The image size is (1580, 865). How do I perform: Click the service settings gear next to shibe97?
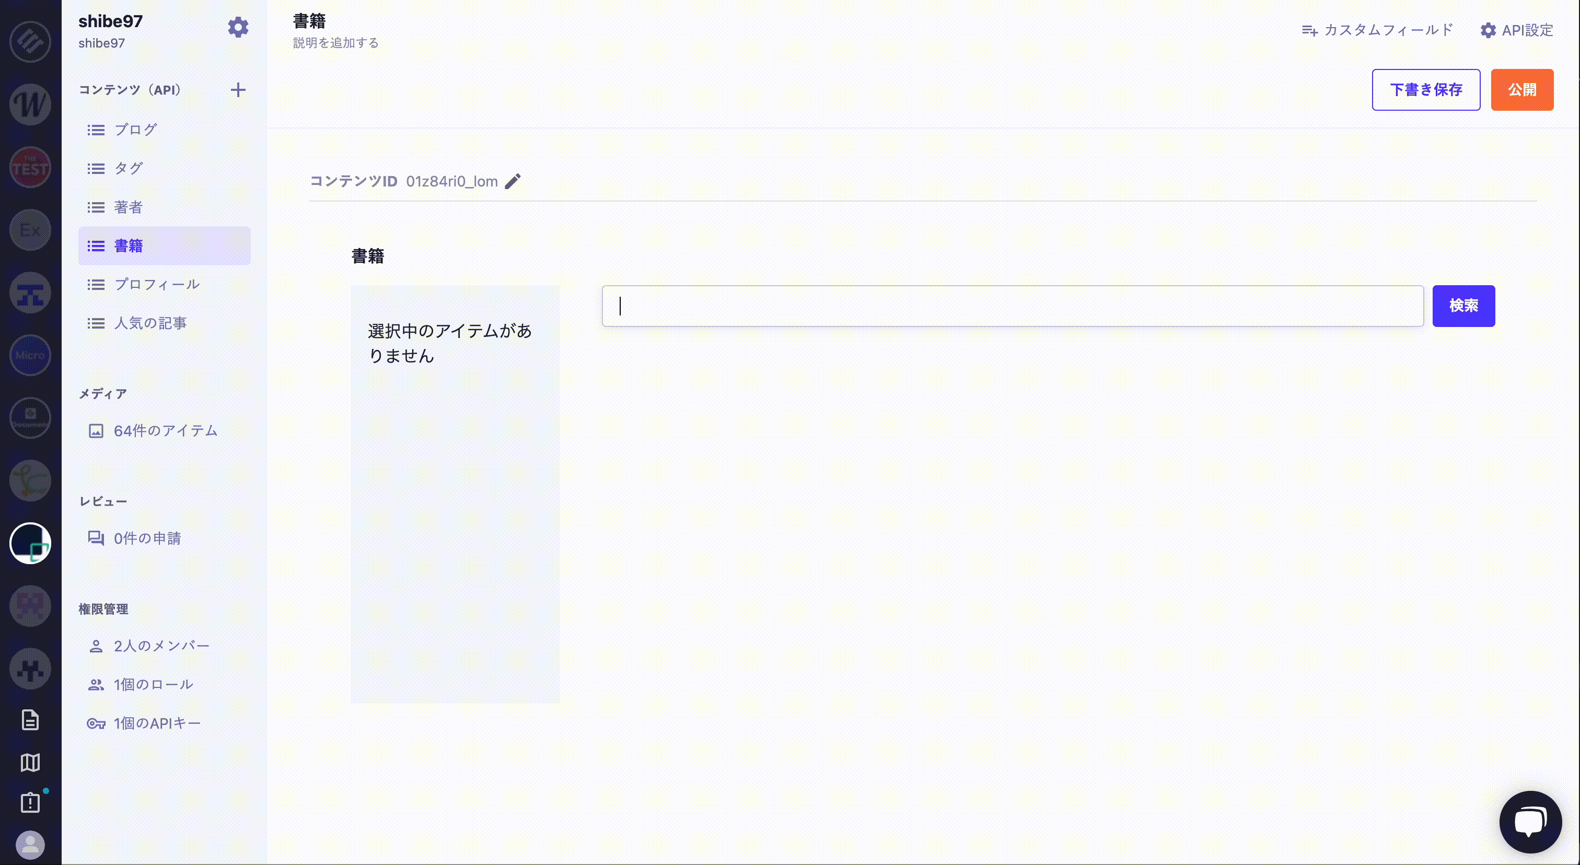(238, 27)
